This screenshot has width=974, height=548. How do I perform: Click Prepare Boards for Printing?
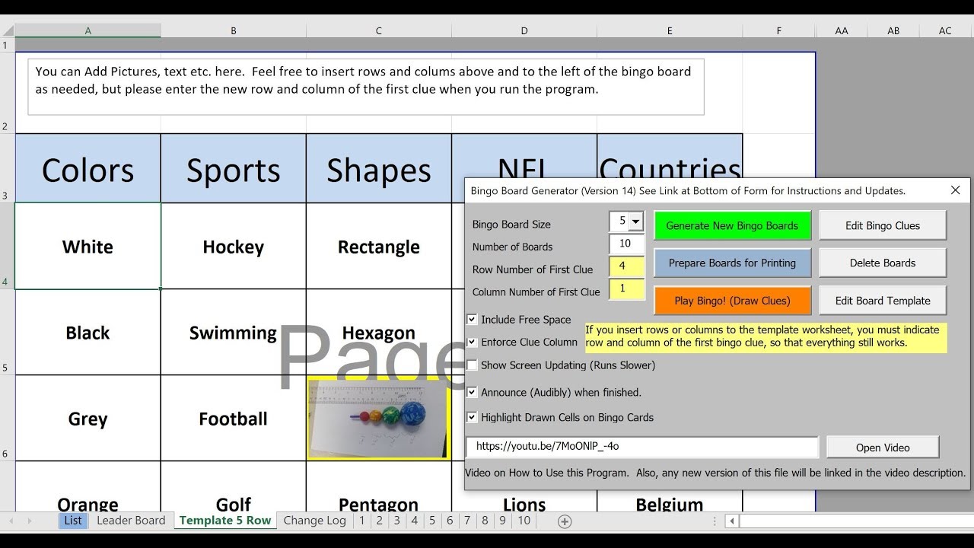[732, 263]
